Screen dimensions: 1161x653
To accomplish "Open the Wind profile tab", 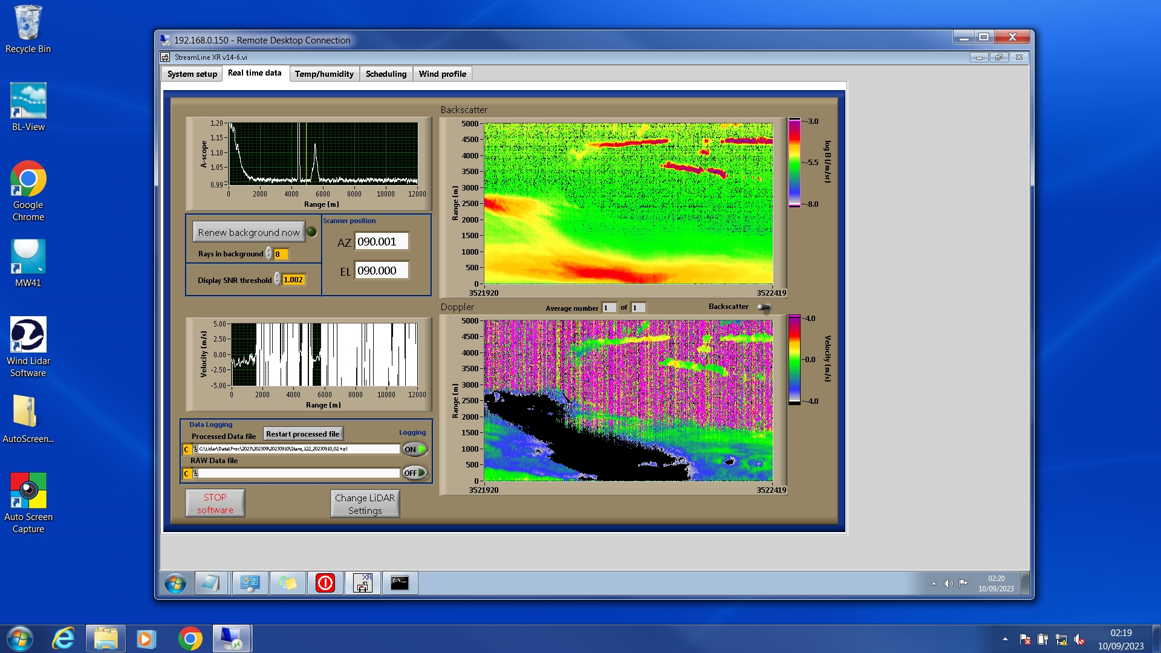I will (x=442, y=74).
